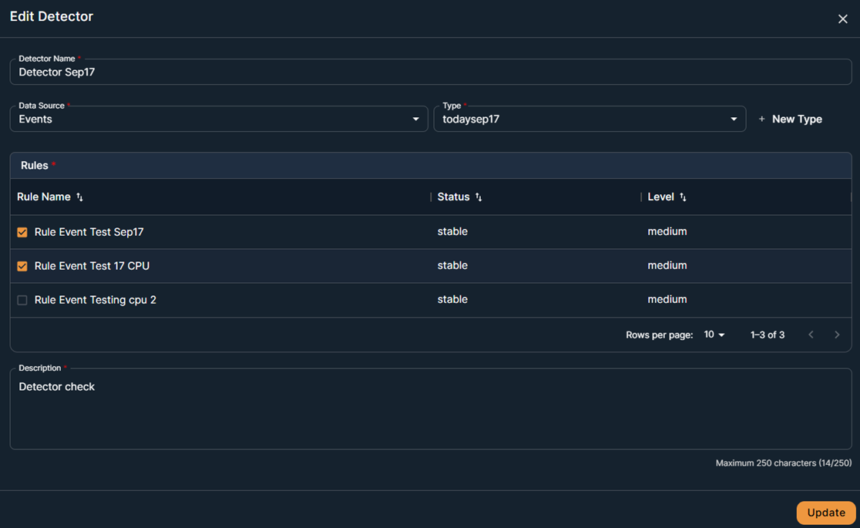The height and width of the screenshot is (528, 860).
Task: Uncheck Rule Event Test Sep17 checkbox
Action: pyautogui.click(x=22, y=232)
